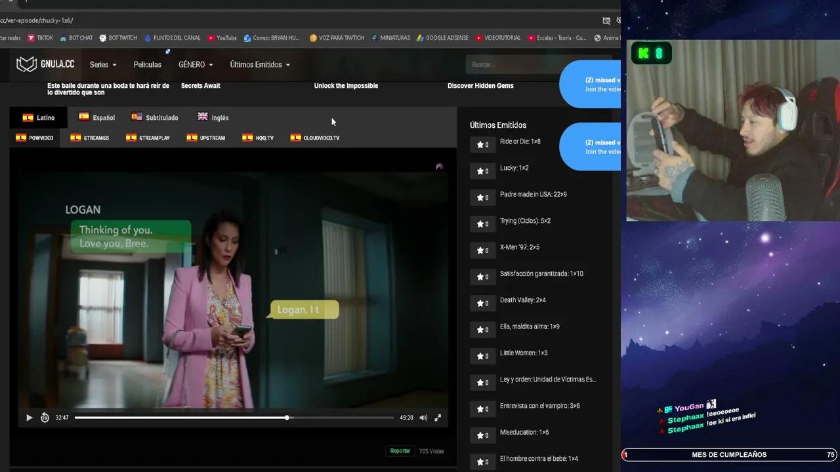Expand the Series dropdown menu

(103, 65)
